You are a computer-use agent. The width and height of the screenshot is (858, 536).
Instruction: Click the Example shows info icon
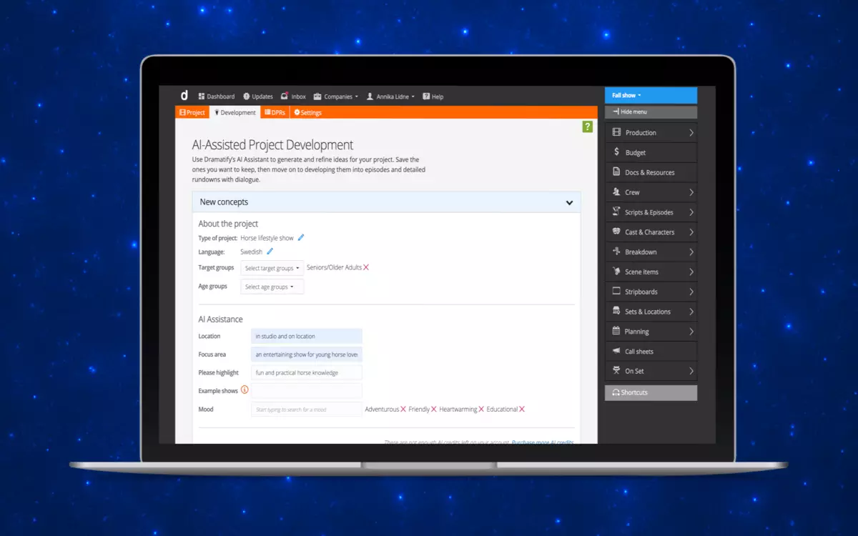coord(245,390)
